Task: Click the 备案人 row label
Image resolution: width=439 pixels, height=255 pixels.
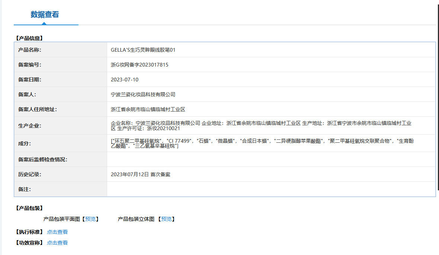Action: click(x=27, y=94)
